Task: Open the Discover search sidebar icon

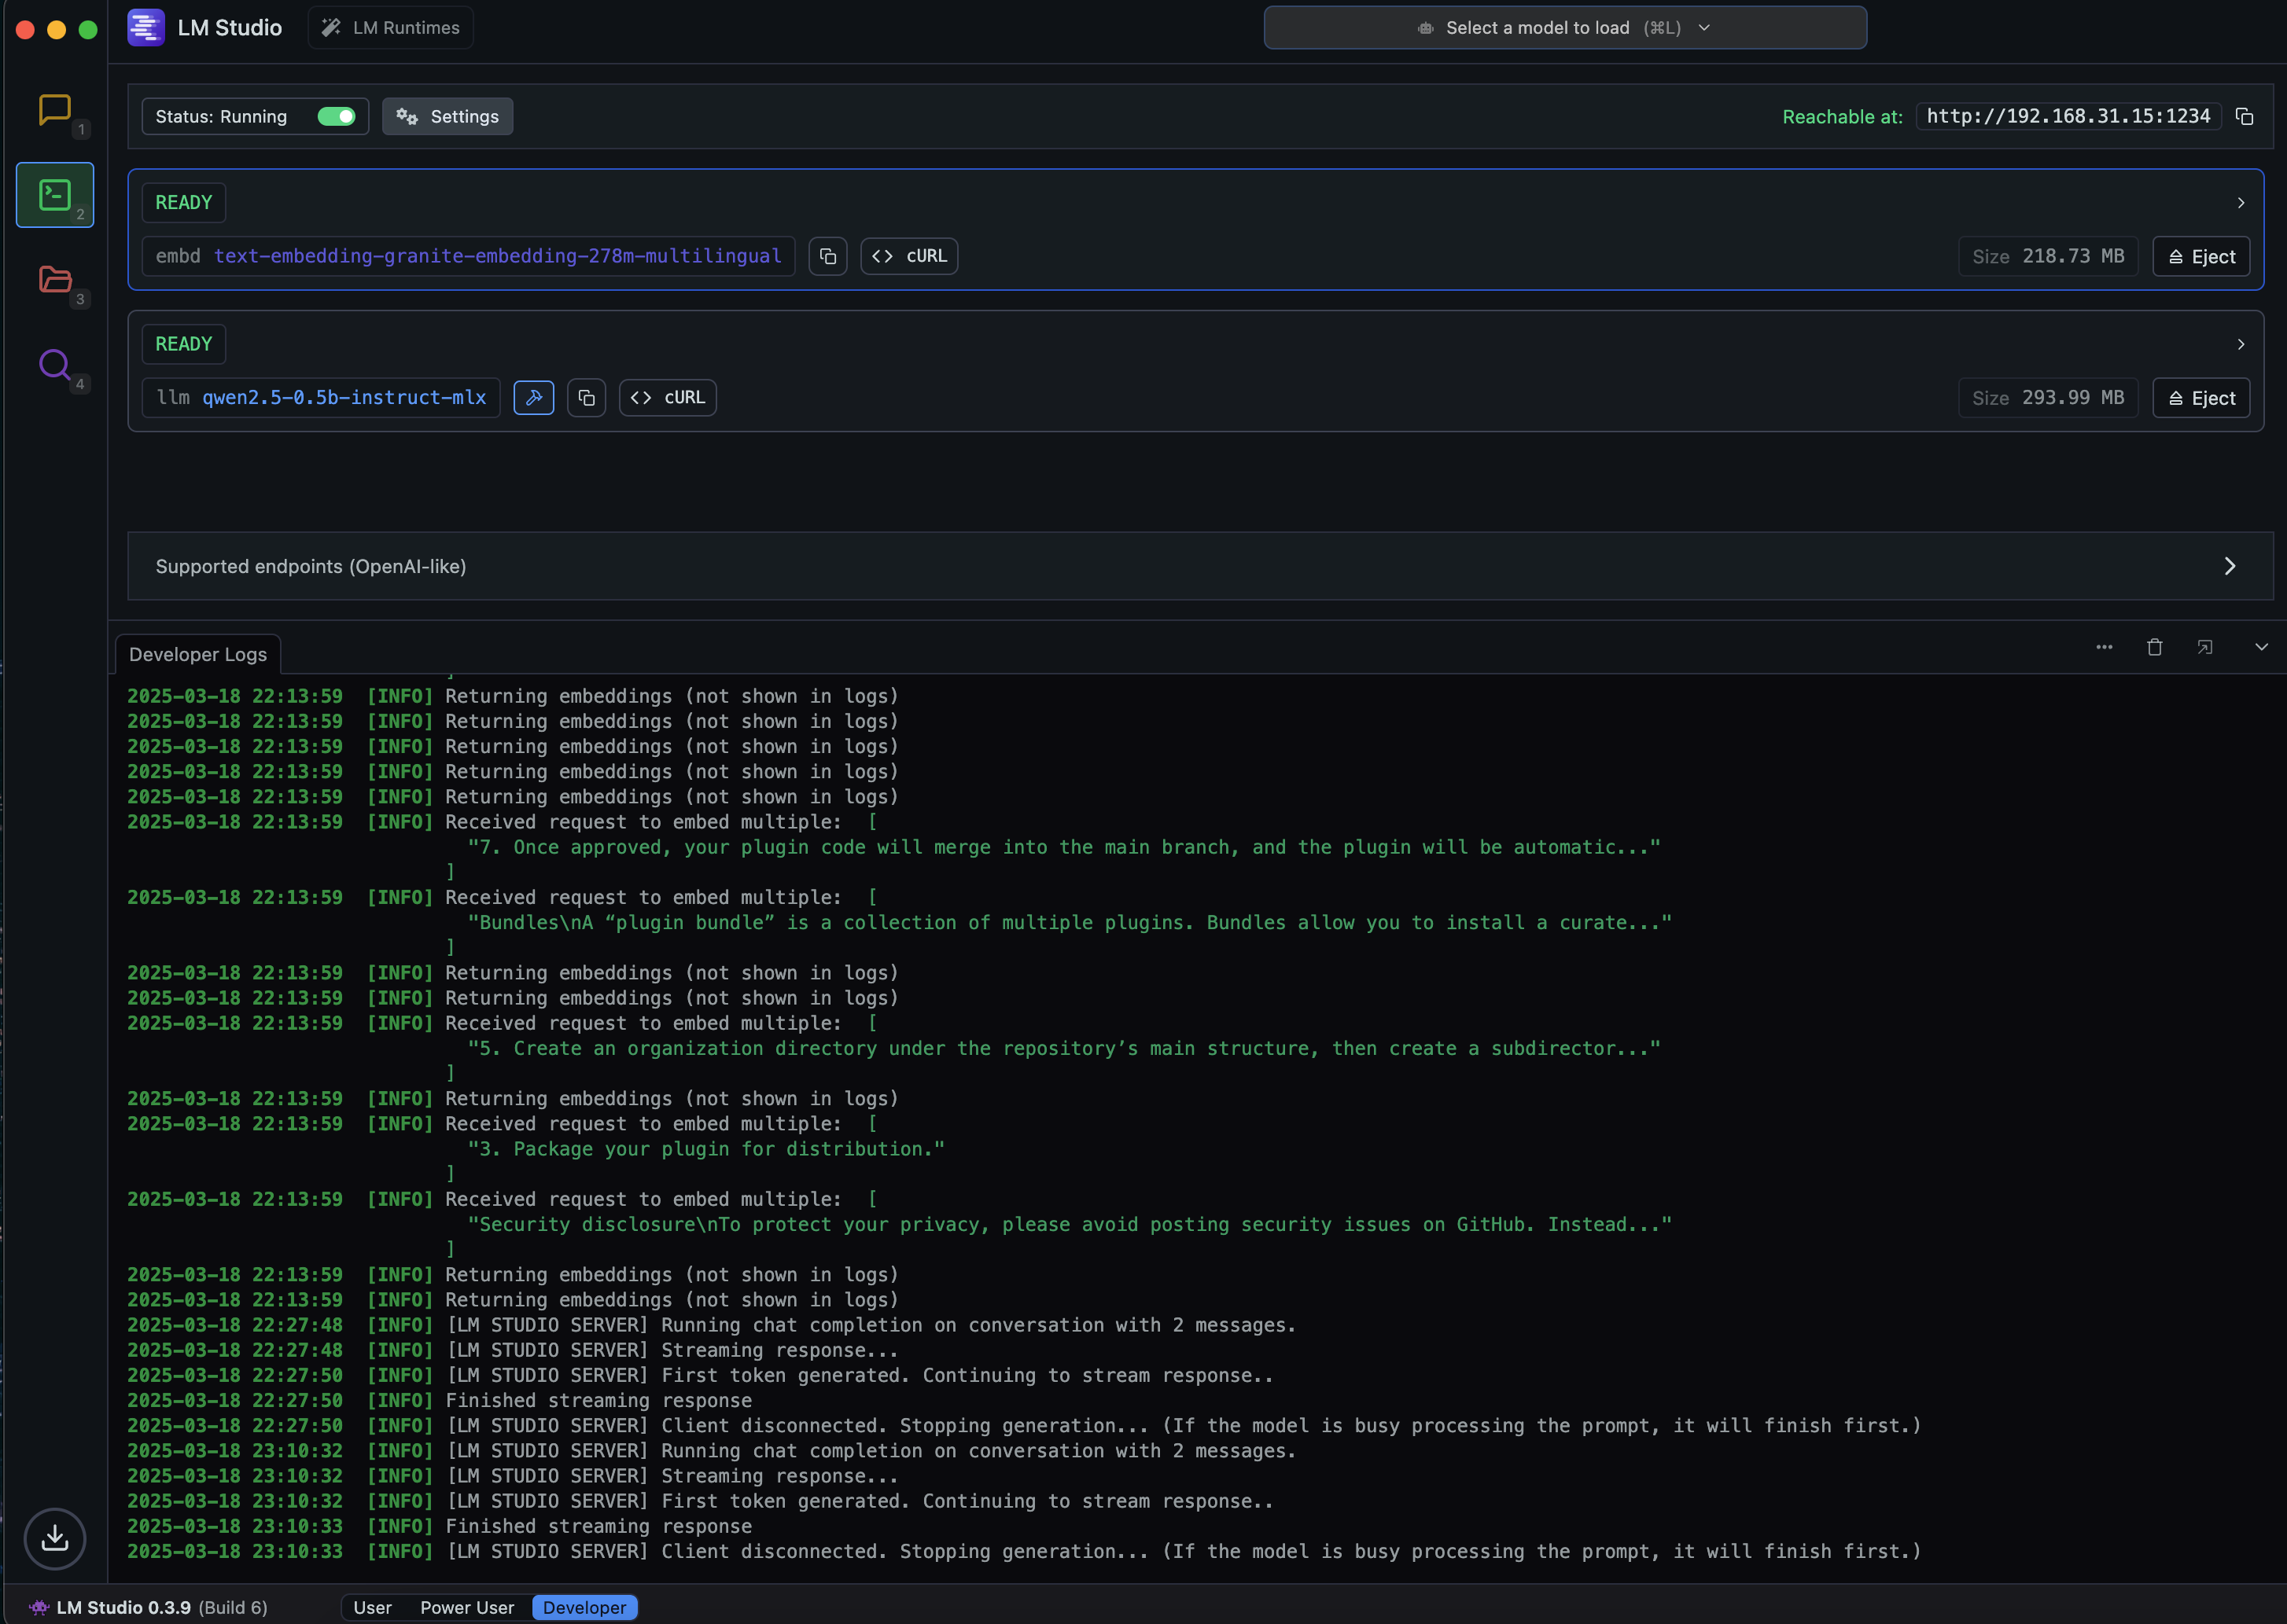Action: click(55, 365)
